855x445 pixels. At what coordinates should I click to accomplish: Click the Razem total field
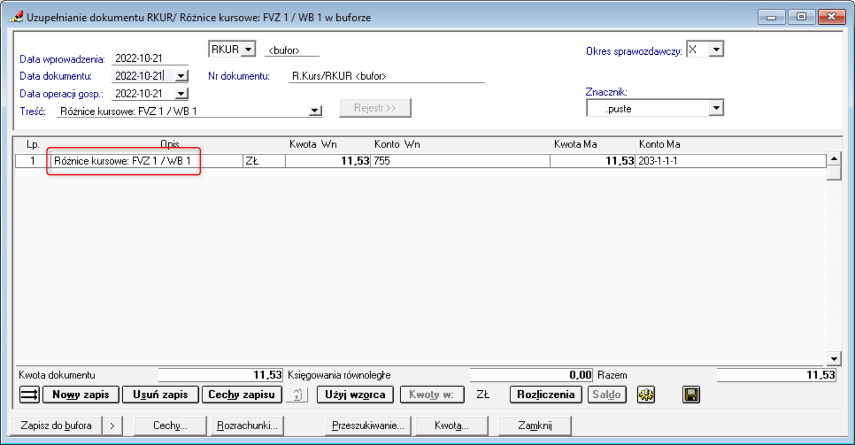tap(777, 375)
